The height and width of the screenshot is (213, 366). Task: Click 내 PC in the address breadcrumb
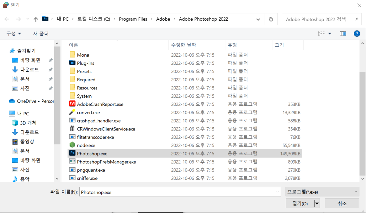pyautogui.click(x=63, y=19)
